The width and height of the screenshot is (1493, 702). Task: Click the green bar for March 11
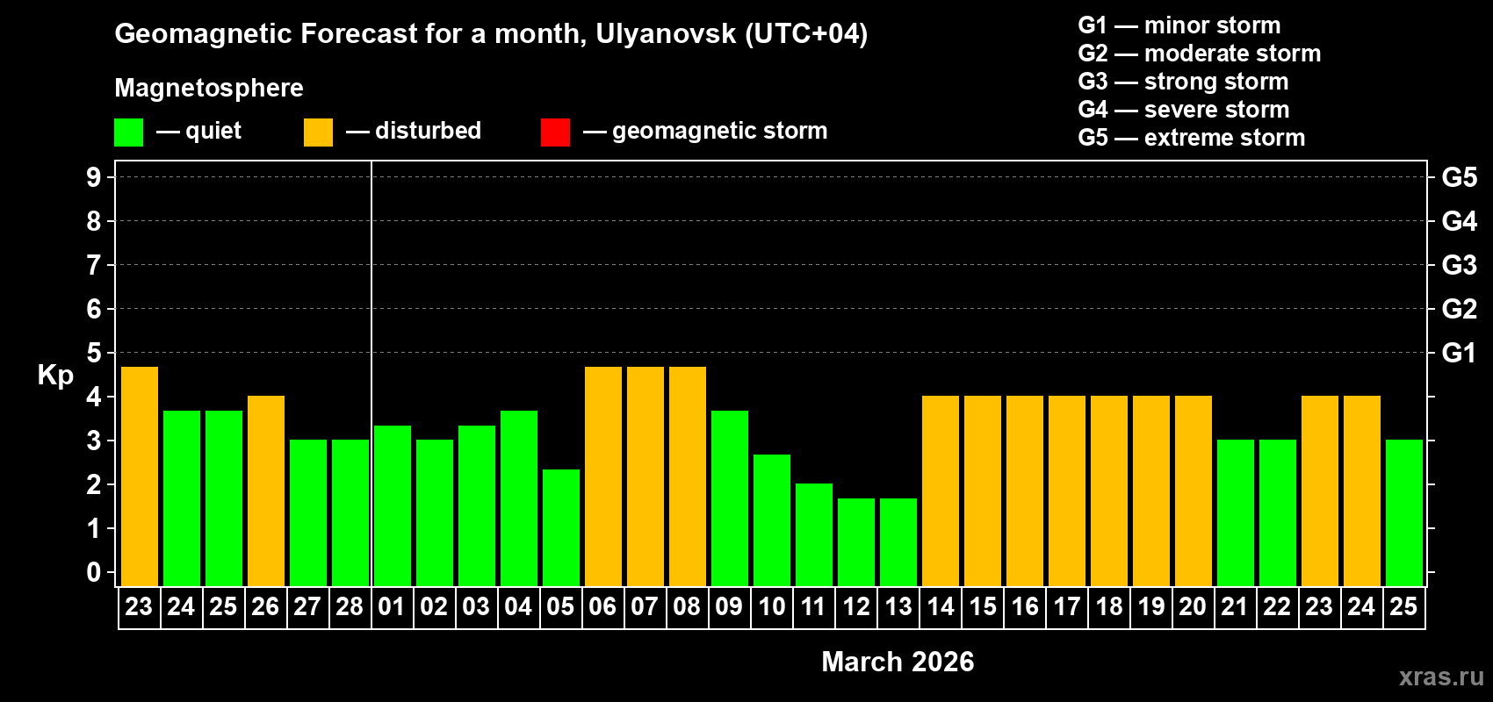[814, 535]
